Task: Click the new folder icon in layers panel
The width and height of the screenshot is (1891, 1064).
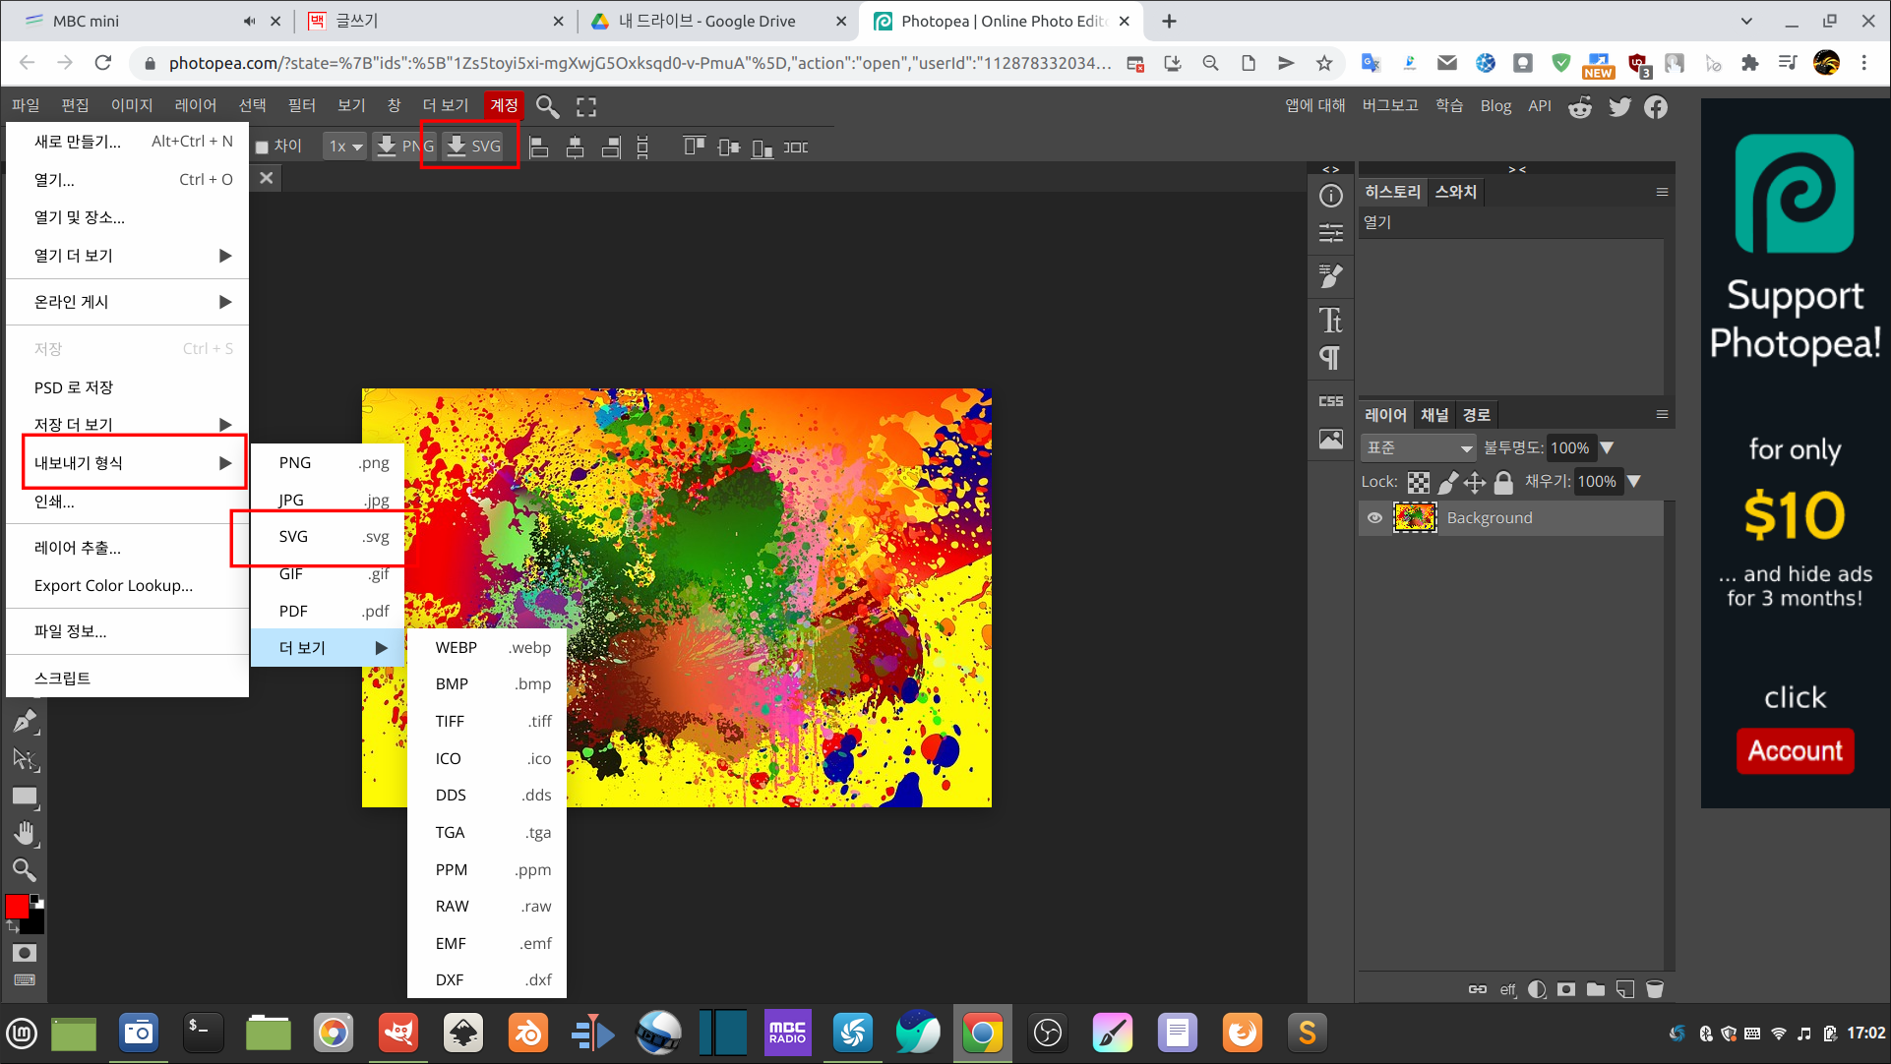Action: point(1596,989)
